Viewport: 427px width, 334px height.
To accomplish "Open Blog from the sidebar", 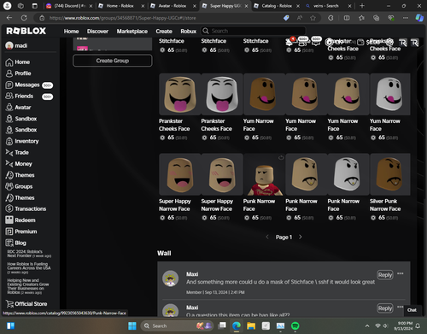I will [15, 243].
